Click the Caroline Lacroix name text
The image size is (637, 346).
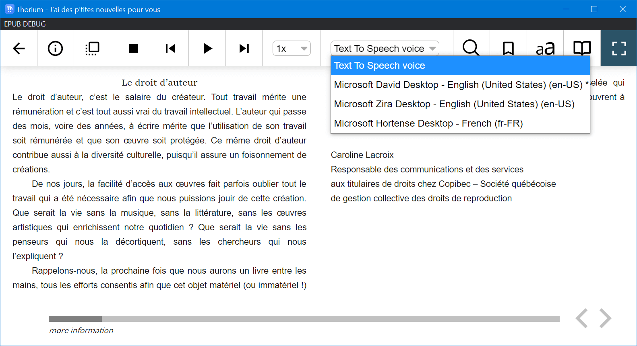[x=362, y=155]
